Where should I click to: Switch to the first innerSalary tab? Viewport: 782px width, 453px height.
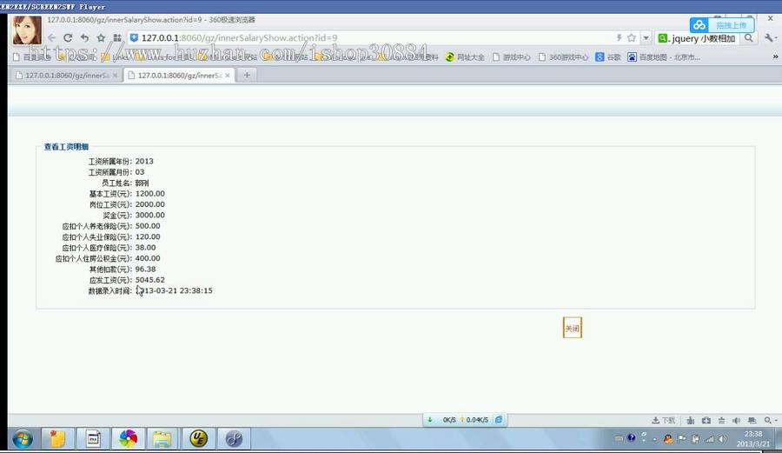tap(66, 76)
